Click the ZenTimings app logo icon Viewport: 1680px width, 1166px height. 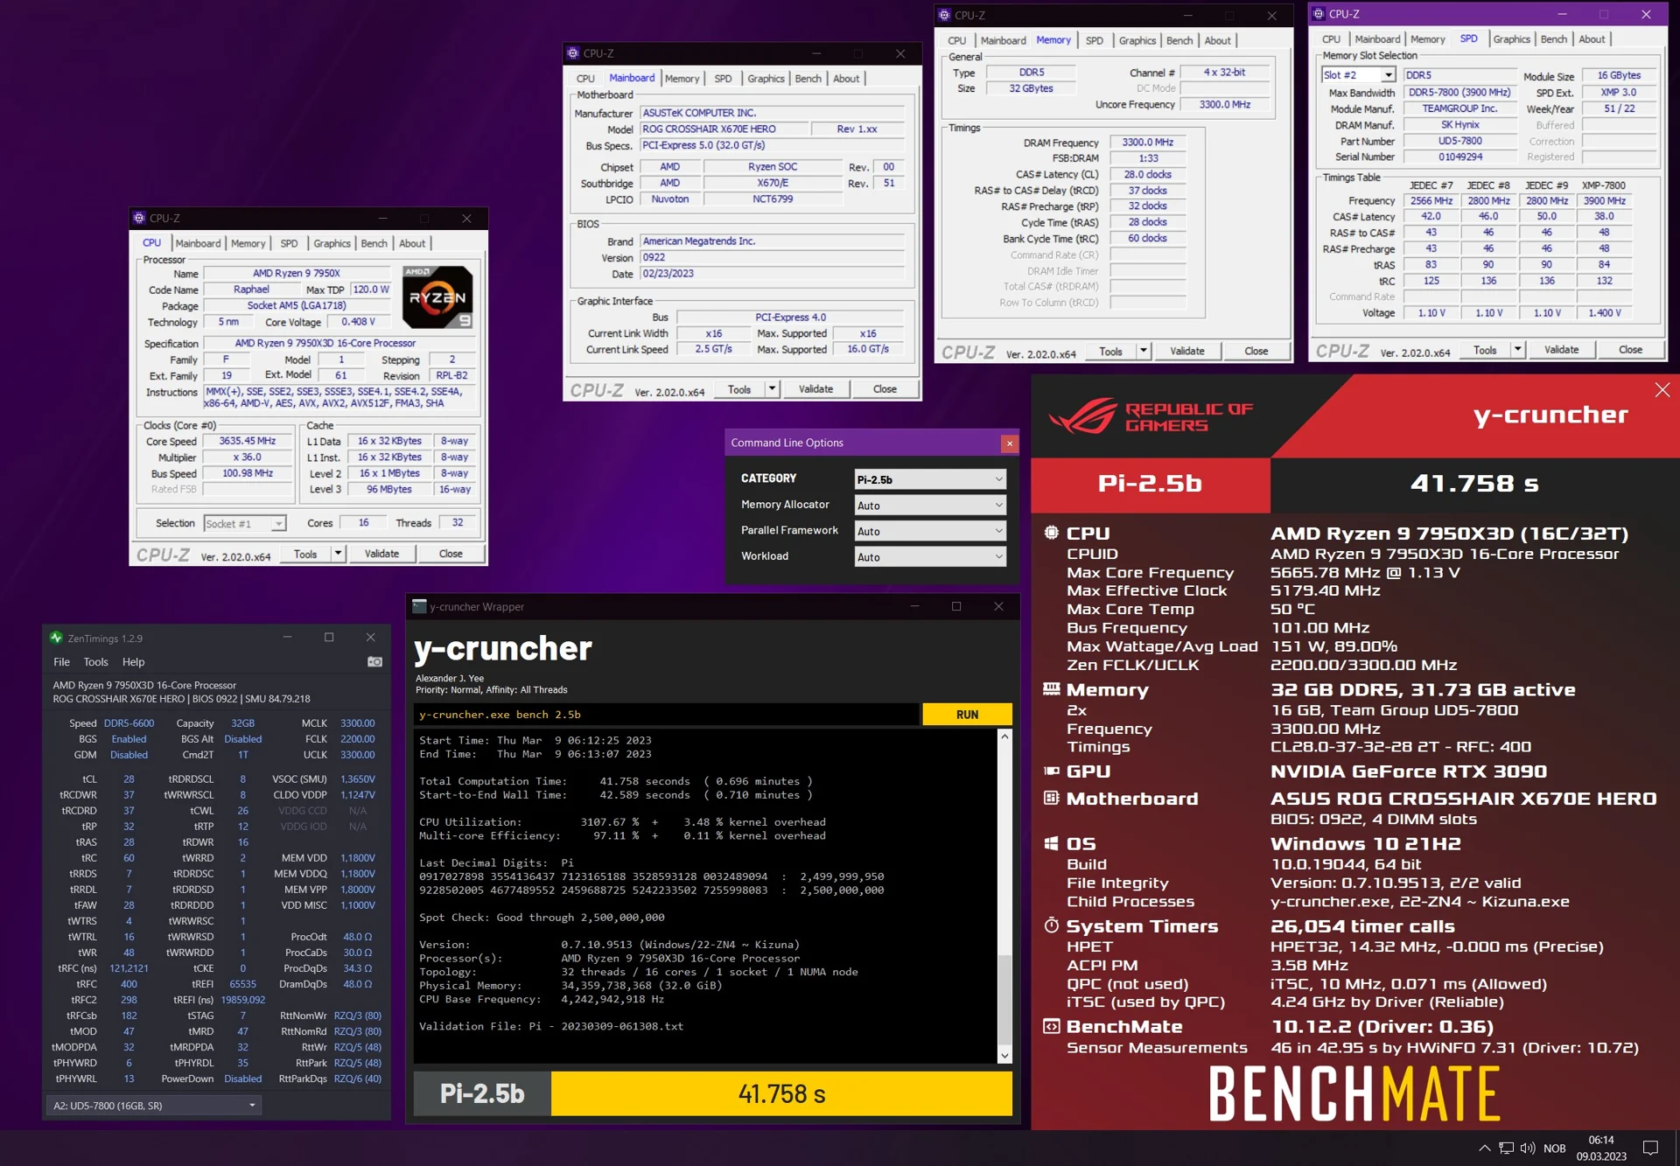pos(56,638)
